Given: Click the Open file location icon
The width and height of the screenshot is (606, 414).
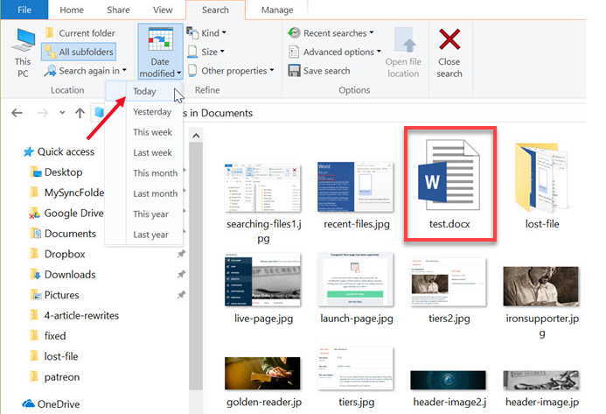Looking at the screenshot, I should [402, 41].
